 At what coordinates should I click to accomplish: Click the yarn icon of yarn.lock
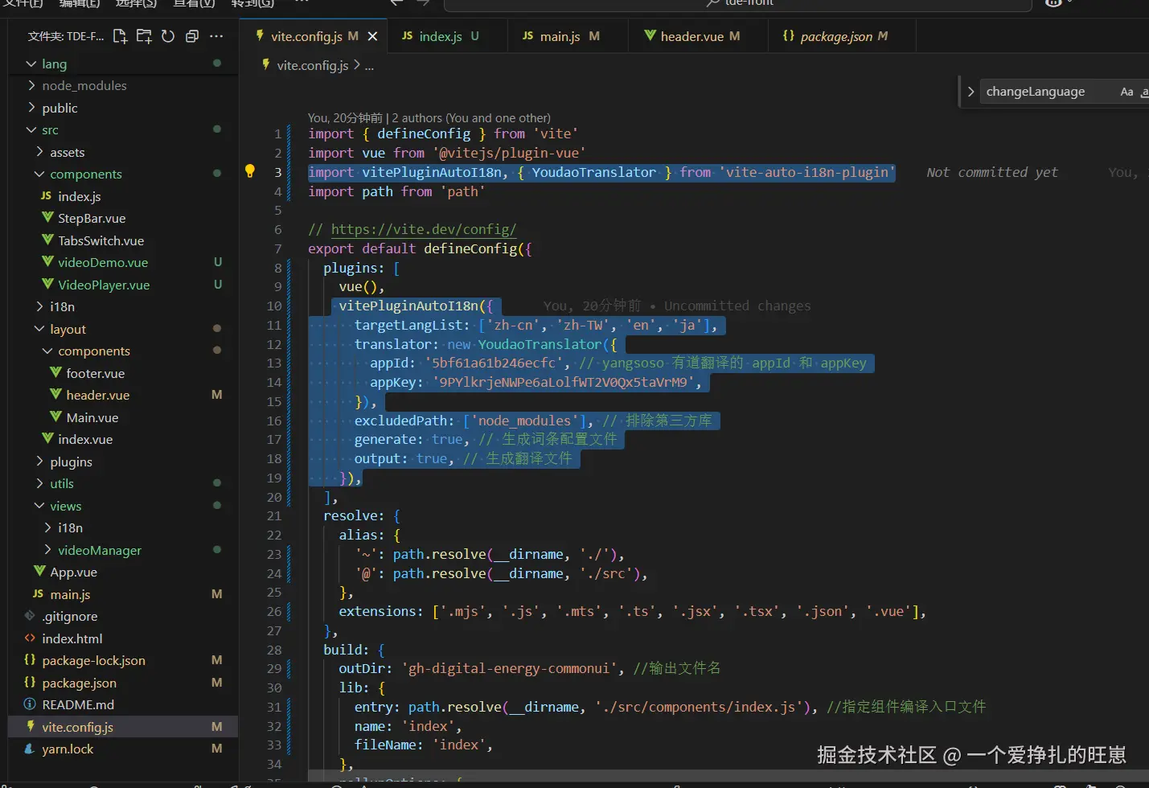click(30, 749)
